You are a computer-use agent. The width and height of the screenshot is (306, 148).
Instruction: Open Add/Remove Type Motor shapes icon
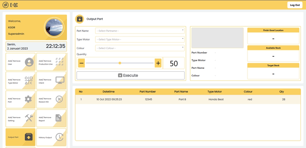coord(29,81)
